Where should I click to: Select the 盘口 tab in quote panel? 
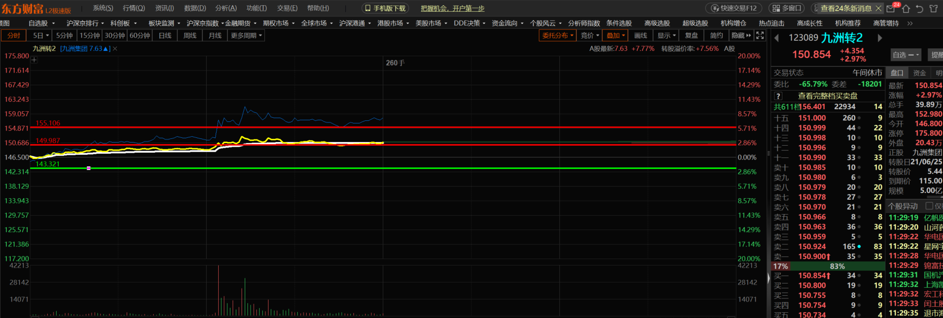pyautogui.click(x=897, y=73)
